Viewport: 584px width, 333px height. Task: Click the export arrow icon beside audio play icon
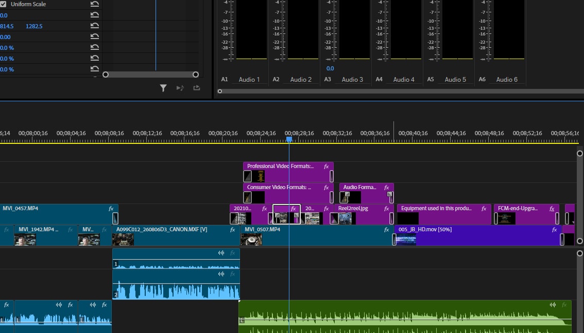197,88
